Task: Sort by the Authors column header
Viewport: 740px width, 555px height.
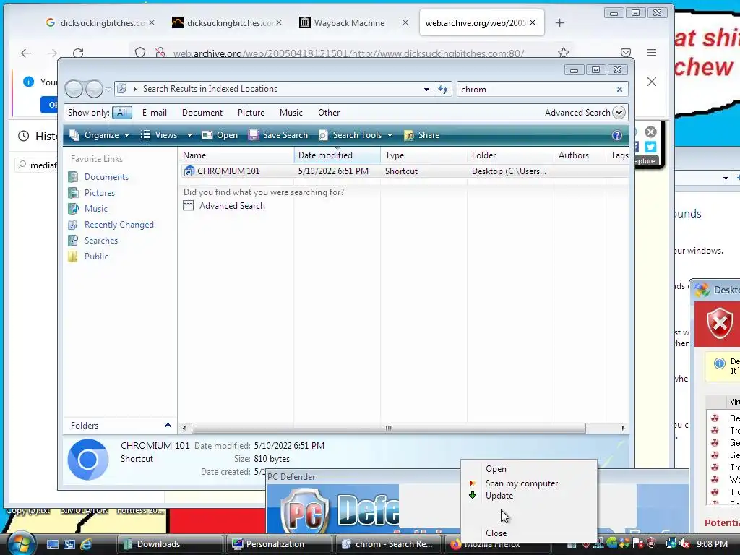Action: 580,155
